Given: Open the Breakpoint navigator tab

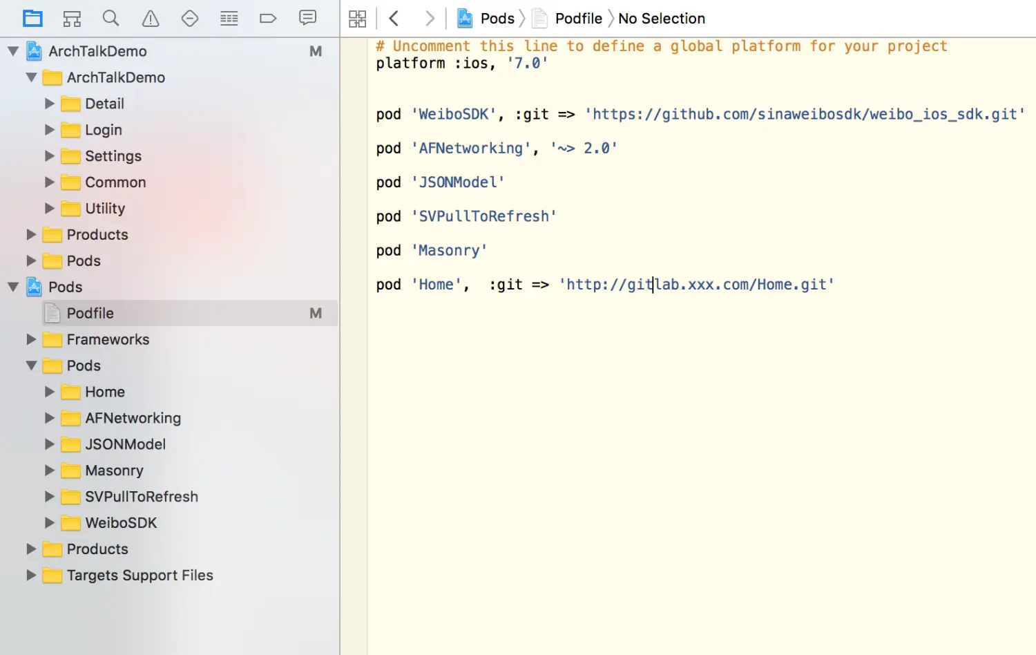Looking at the screenshot, I should (268, 19).
